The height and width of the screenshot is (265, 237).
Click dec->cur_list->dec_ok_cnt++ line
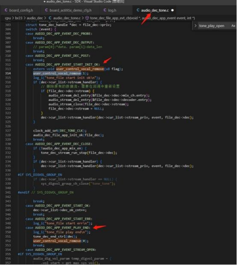(60, 210)
